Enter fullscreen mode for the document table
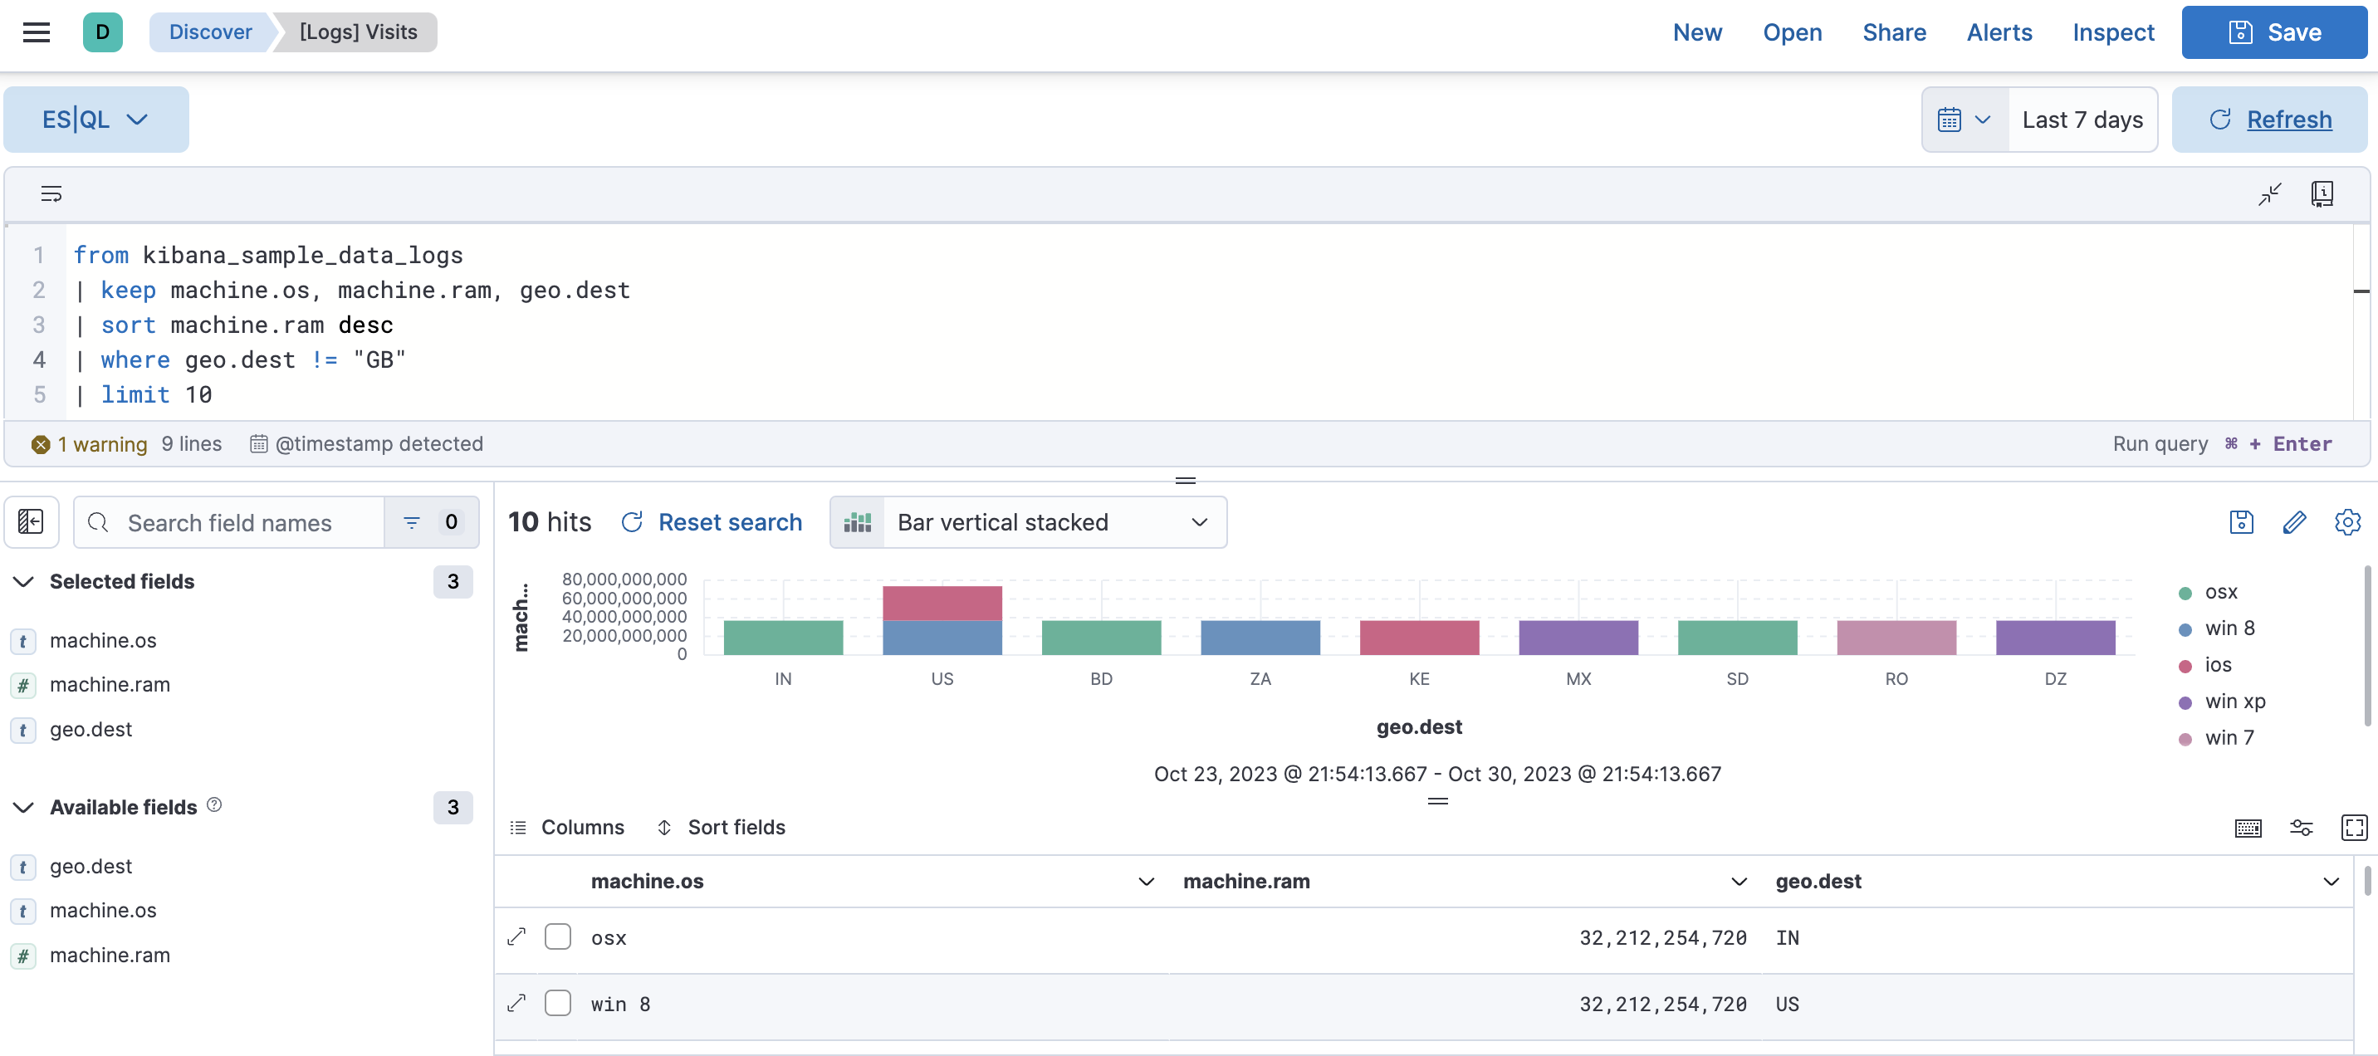The width and height of the screenshot is (2378, 1056). click(x=2355, y=827)
